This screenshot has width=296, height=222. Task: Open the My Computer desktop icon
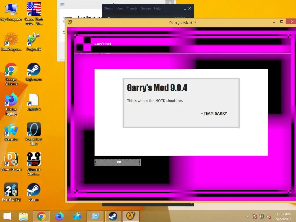coord(11,12)
